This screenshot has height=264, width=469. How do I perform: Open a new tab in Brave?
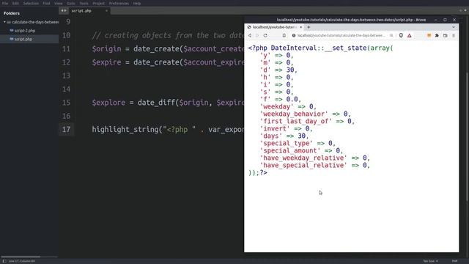coord(309,27)
